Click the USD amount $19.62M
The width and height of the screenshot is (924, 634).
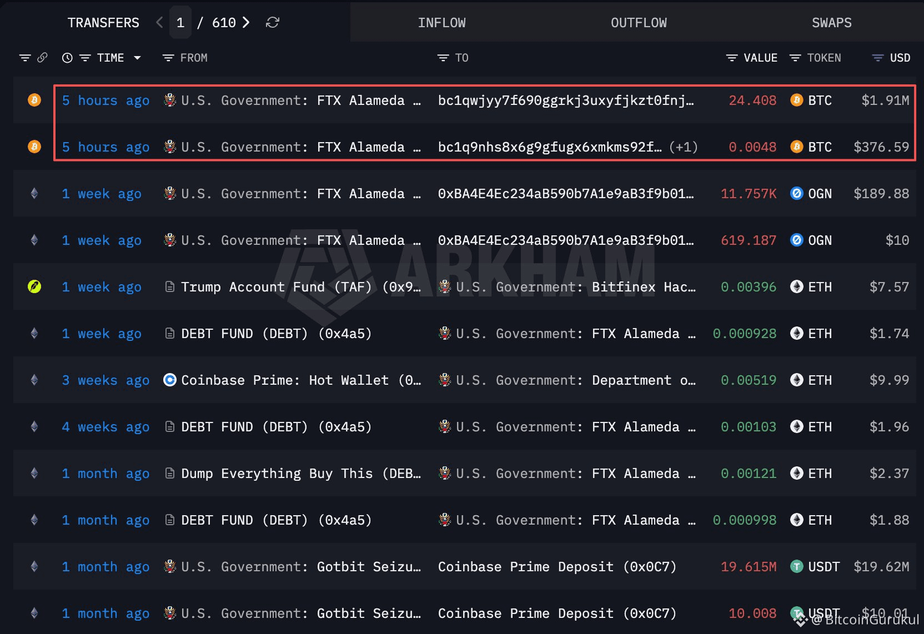pos(881,567)
